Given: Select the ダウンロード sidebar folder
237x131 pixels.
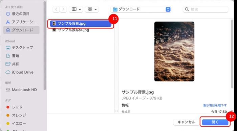Looking at the screenshot, I should point(21,30).
